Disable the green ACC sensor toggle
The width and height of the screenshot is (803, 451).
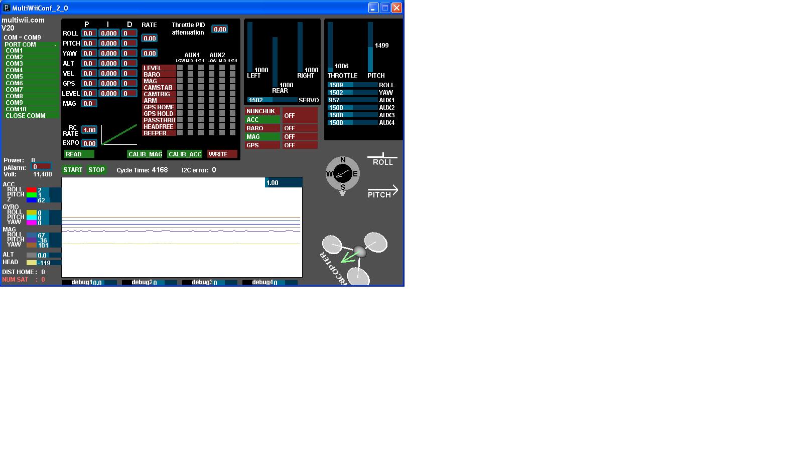[x=262, y=120]
